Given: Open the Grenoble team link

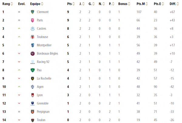Looking at the screenshot, I should 42,103.
